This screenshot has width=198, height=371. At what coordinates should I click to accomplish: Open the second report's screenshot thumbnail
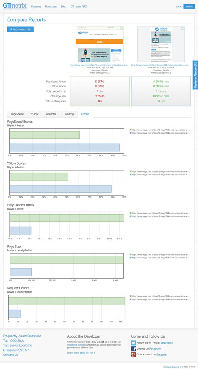click(161, 44)
